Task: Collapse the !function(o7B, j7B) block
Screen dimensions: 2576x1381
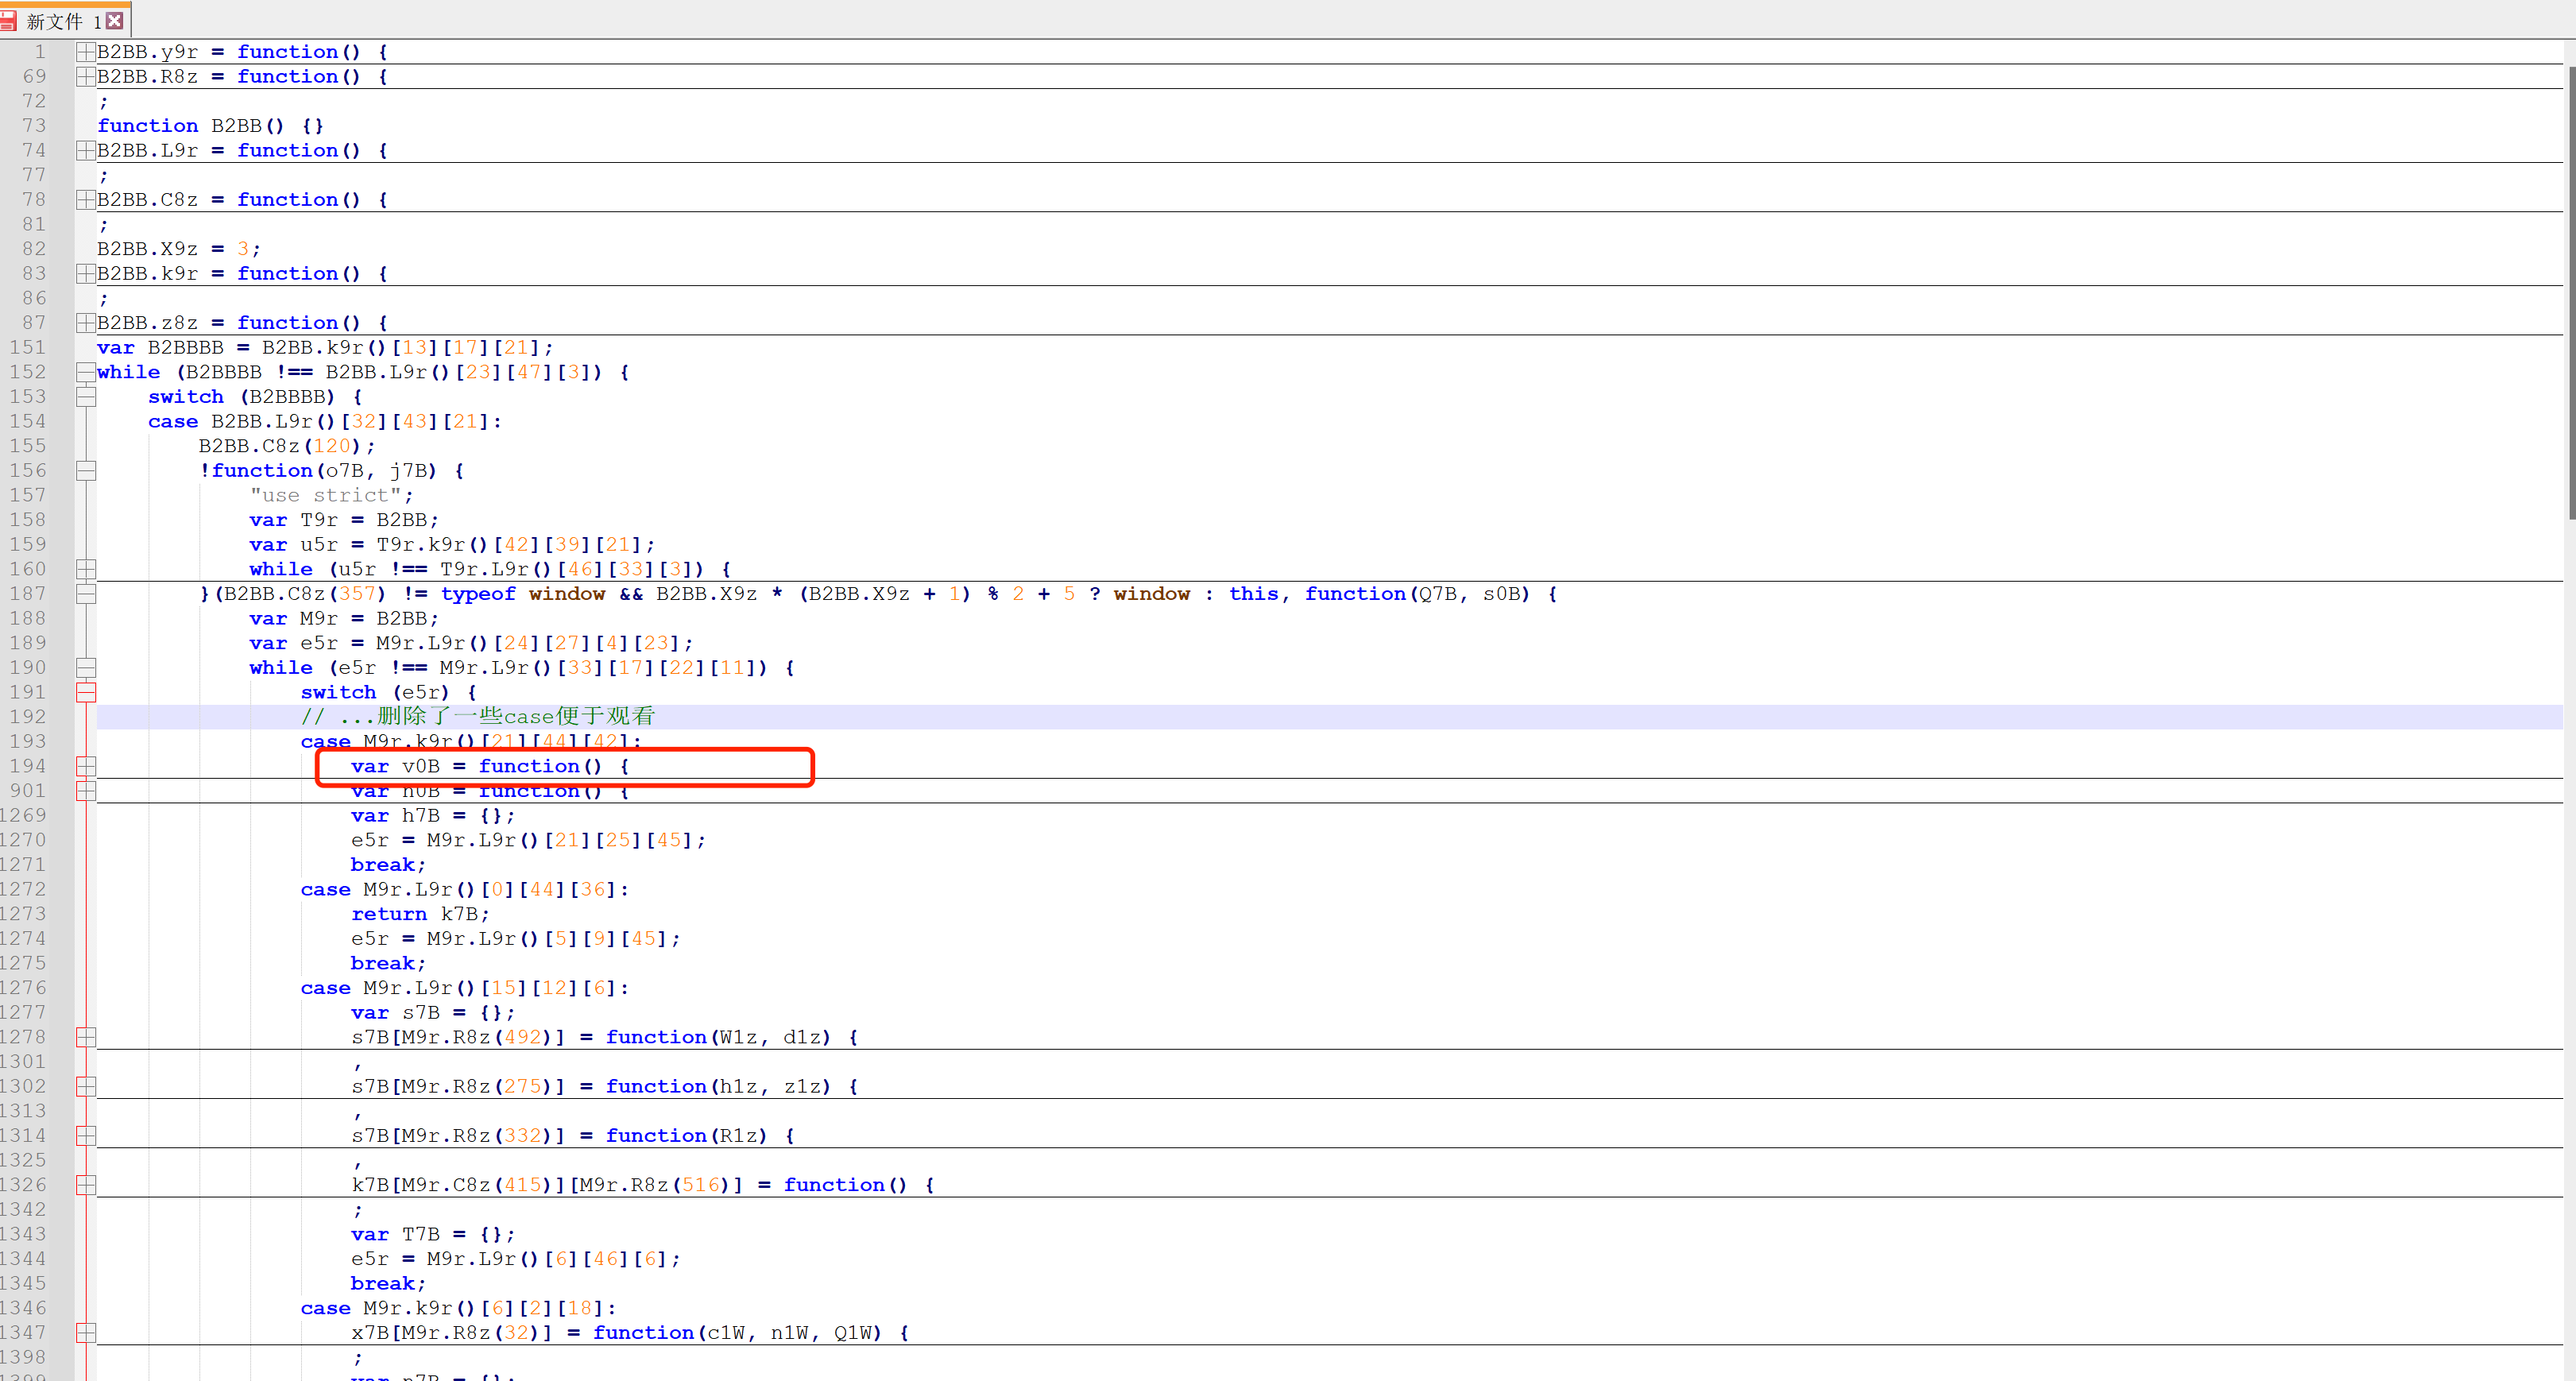Action: coord(86,471)
